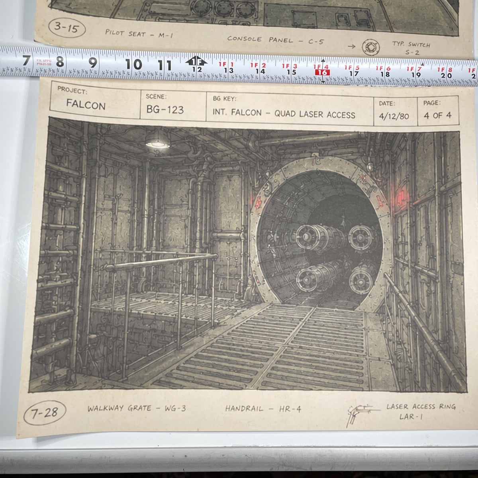Click the number 10 on the tape measure
Image resolution: width=478 pixels, height=478 pixels.
click(133, 64)
